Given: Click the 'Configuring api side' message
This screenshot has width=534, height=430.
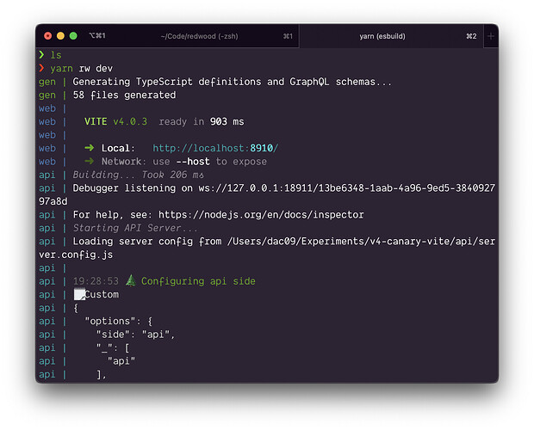Looking at the screenshot, I should pos(198,281).
